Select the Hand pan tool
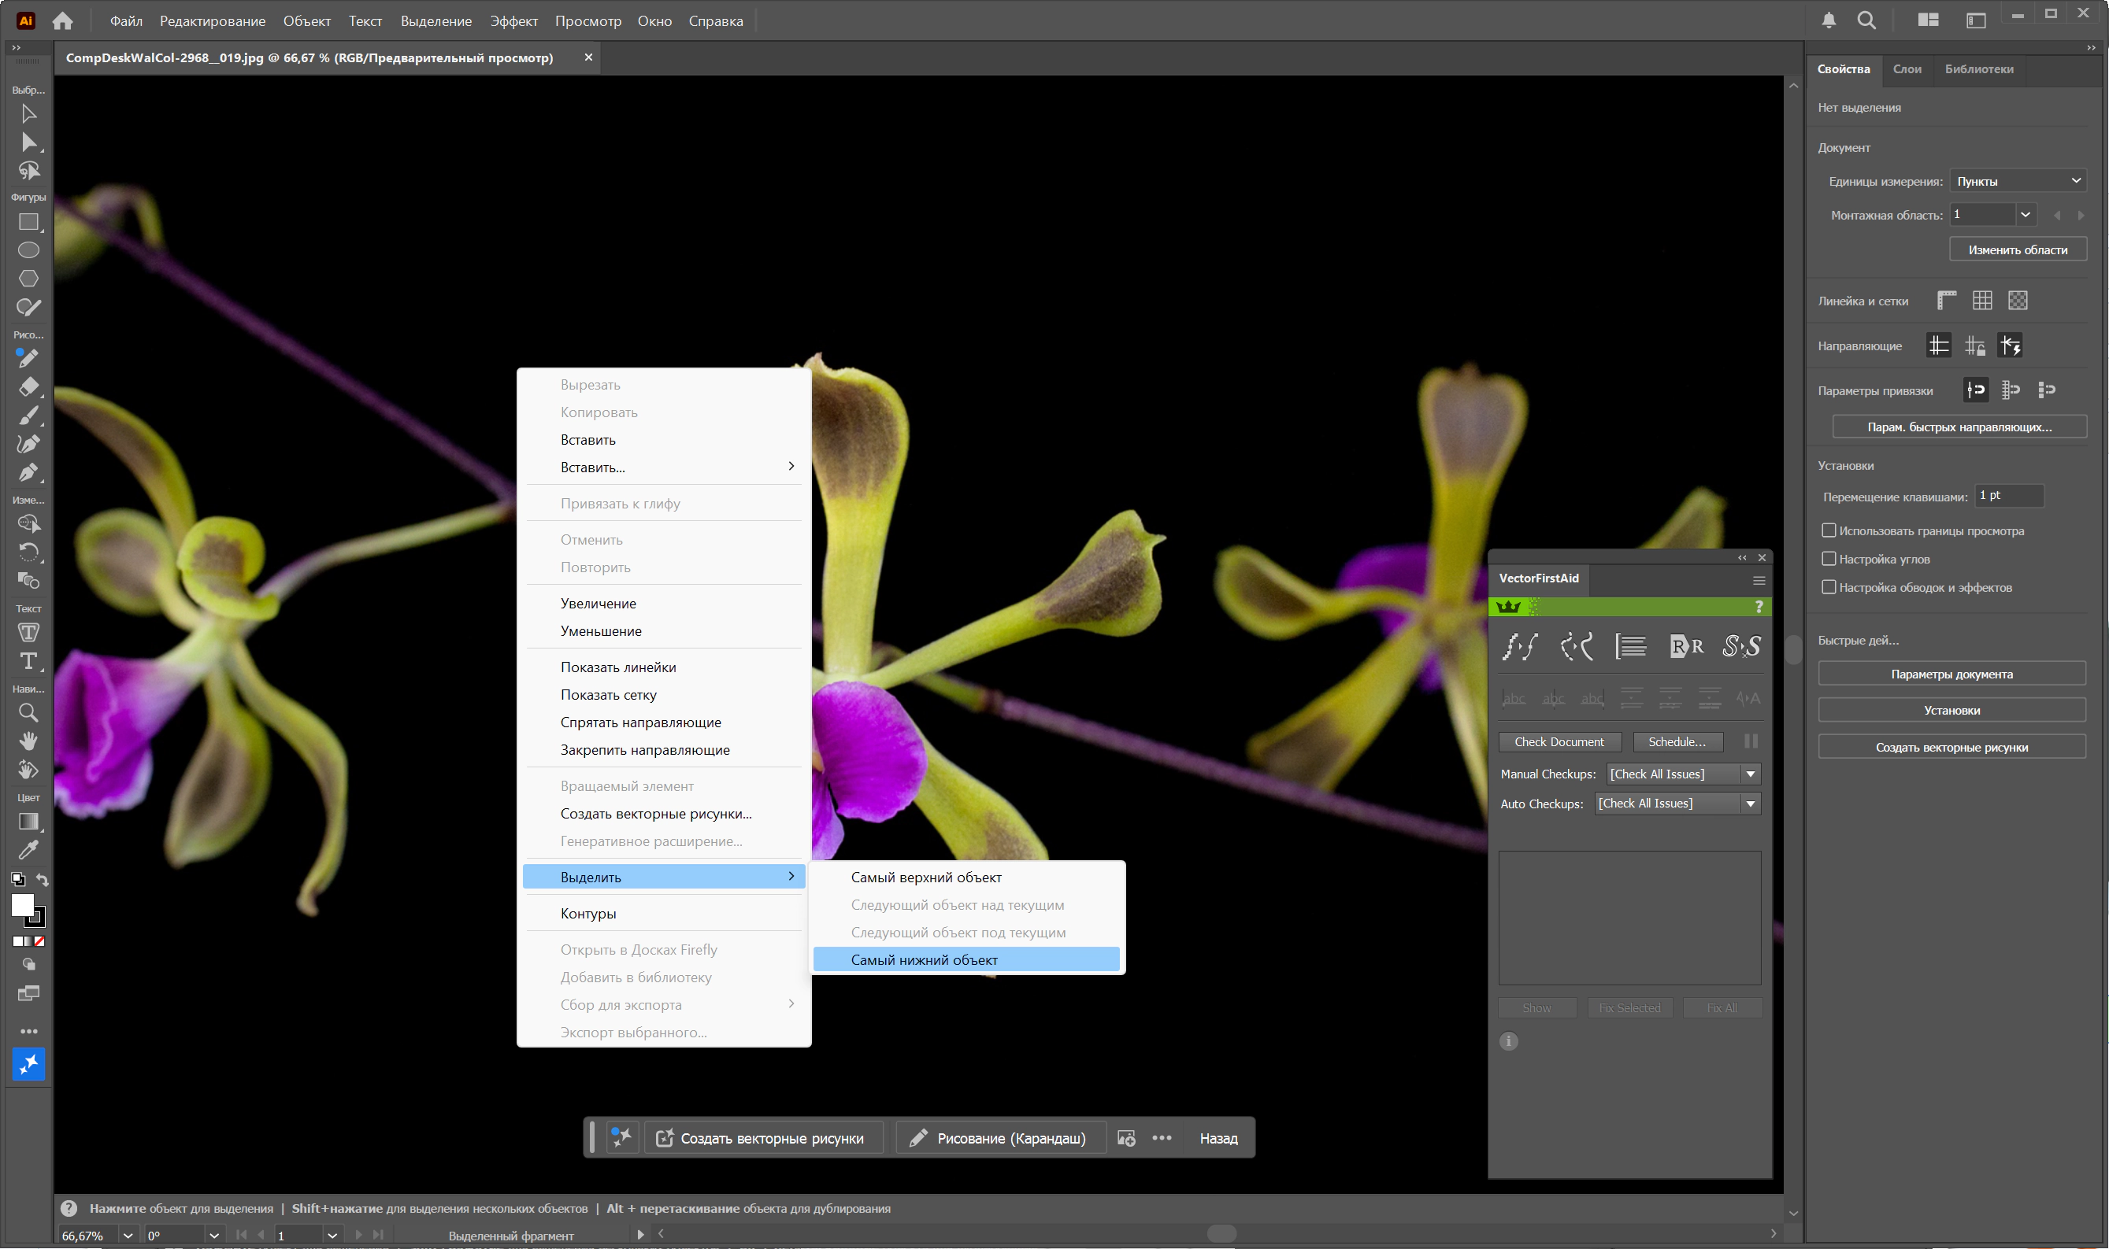2109x1249 pixels. click(28, 741)
